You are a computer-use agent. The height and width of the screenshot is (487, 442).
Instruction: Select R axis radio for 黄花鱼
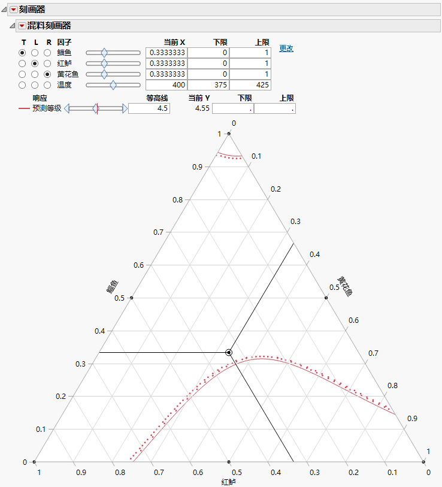[x=47, y=74]
